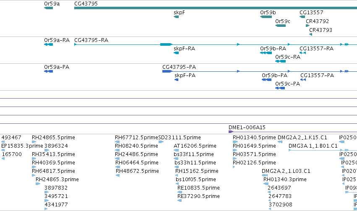Select the Or59a gene glyph

point(49,8)
